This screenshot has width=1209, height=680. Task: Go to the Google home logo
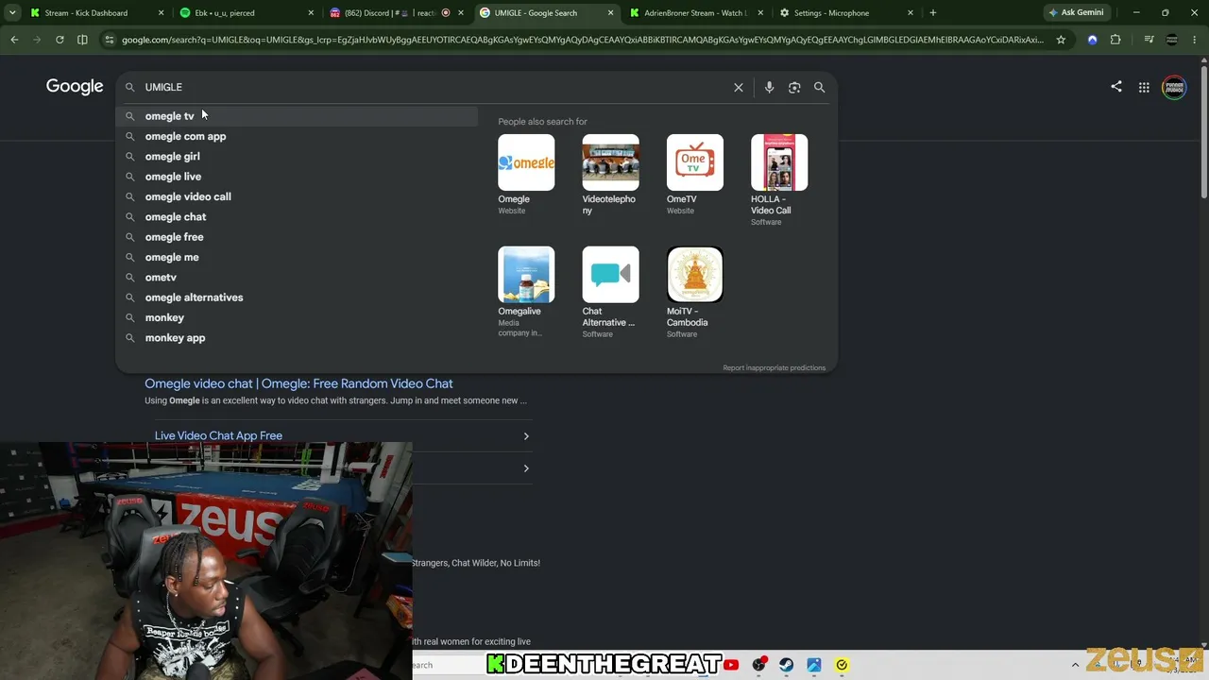(x=75, y=87)
